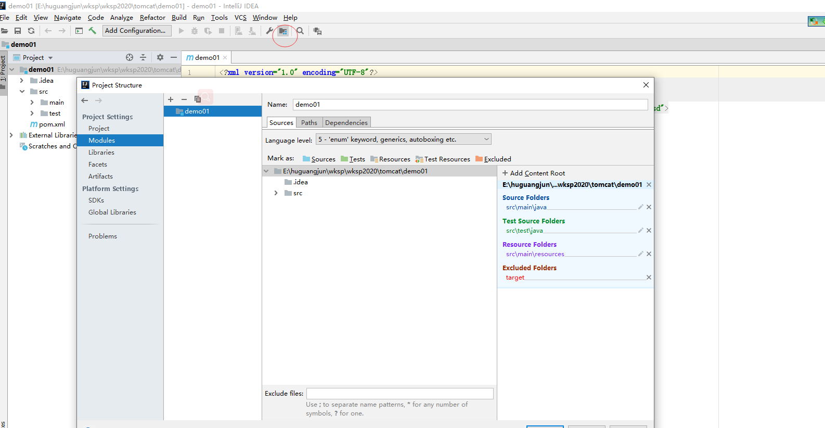Open the Build menu

coord(179,18)
